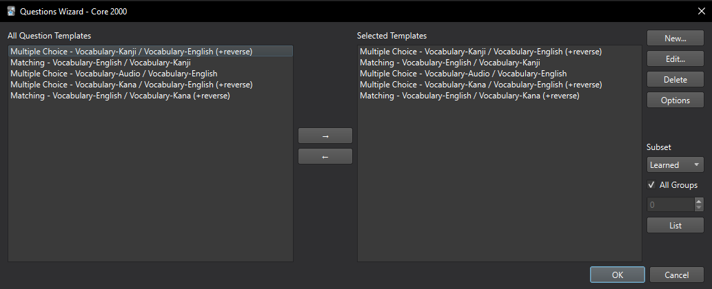The width and height of the screenshot is (712, 289).
Task: Open the Options button
Action: pyautogui.click(x=675, y=100)
